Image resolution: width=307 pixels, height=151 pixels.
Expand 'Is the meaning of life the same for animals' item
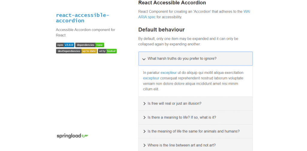pos(195,131)
